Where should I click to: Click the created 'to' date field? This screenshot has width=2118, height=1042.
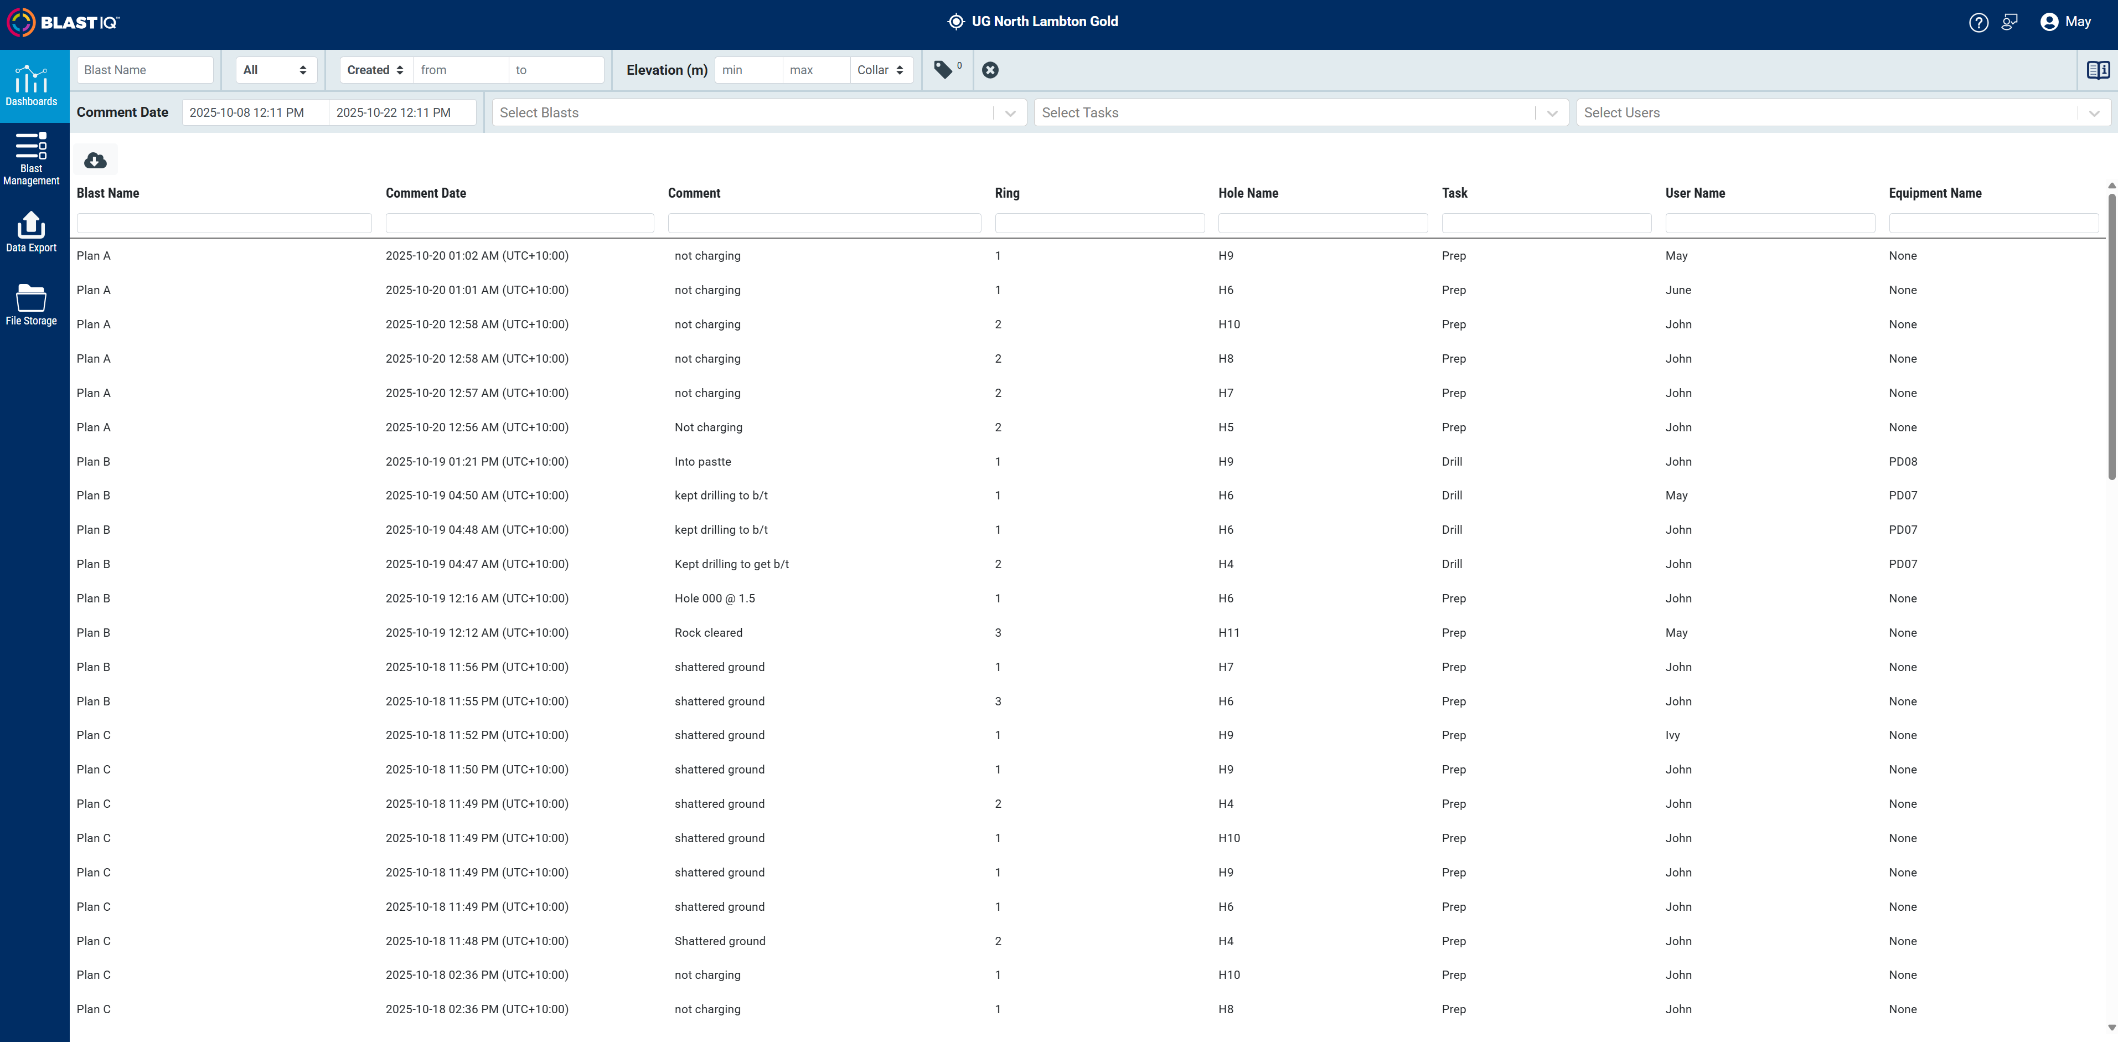click(556, 70)
